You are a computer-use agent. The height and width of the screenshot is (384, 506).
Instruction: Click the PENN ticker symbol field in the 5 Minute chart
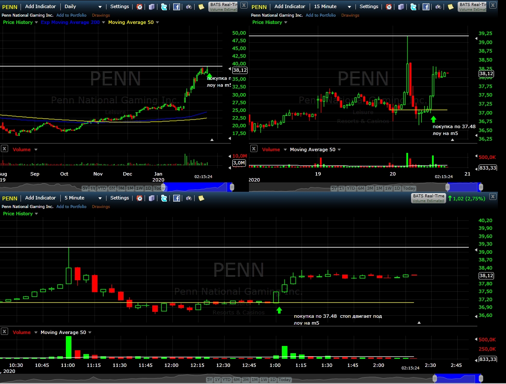pos(10,198)
